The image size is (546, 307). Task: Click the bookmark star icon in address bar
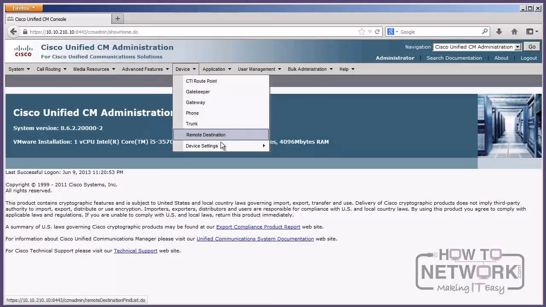[362, 32]
